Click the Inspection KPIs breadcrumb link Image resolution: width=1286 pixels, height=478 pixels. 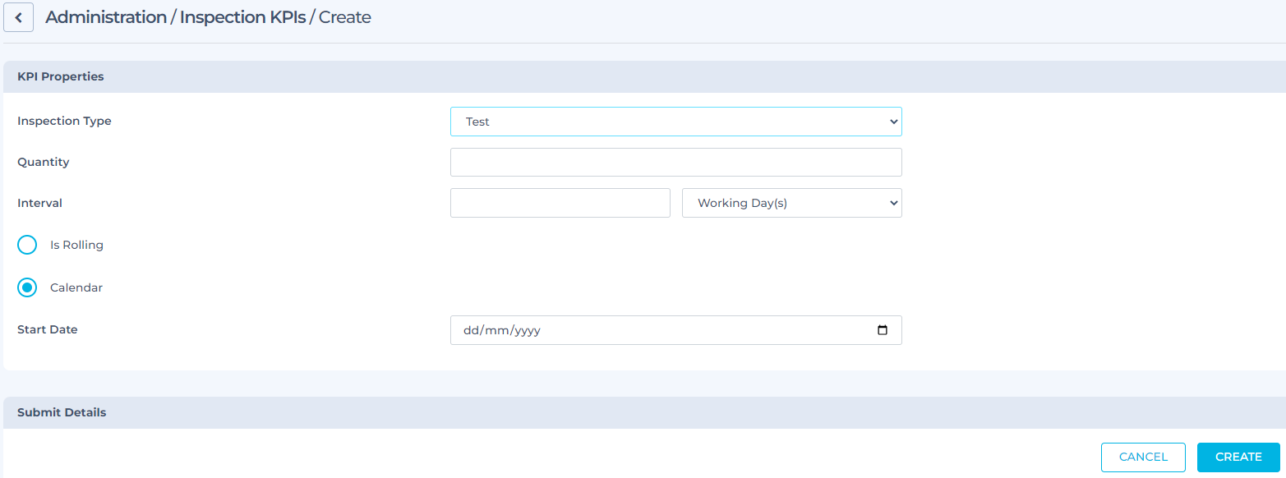click(242, 17)
